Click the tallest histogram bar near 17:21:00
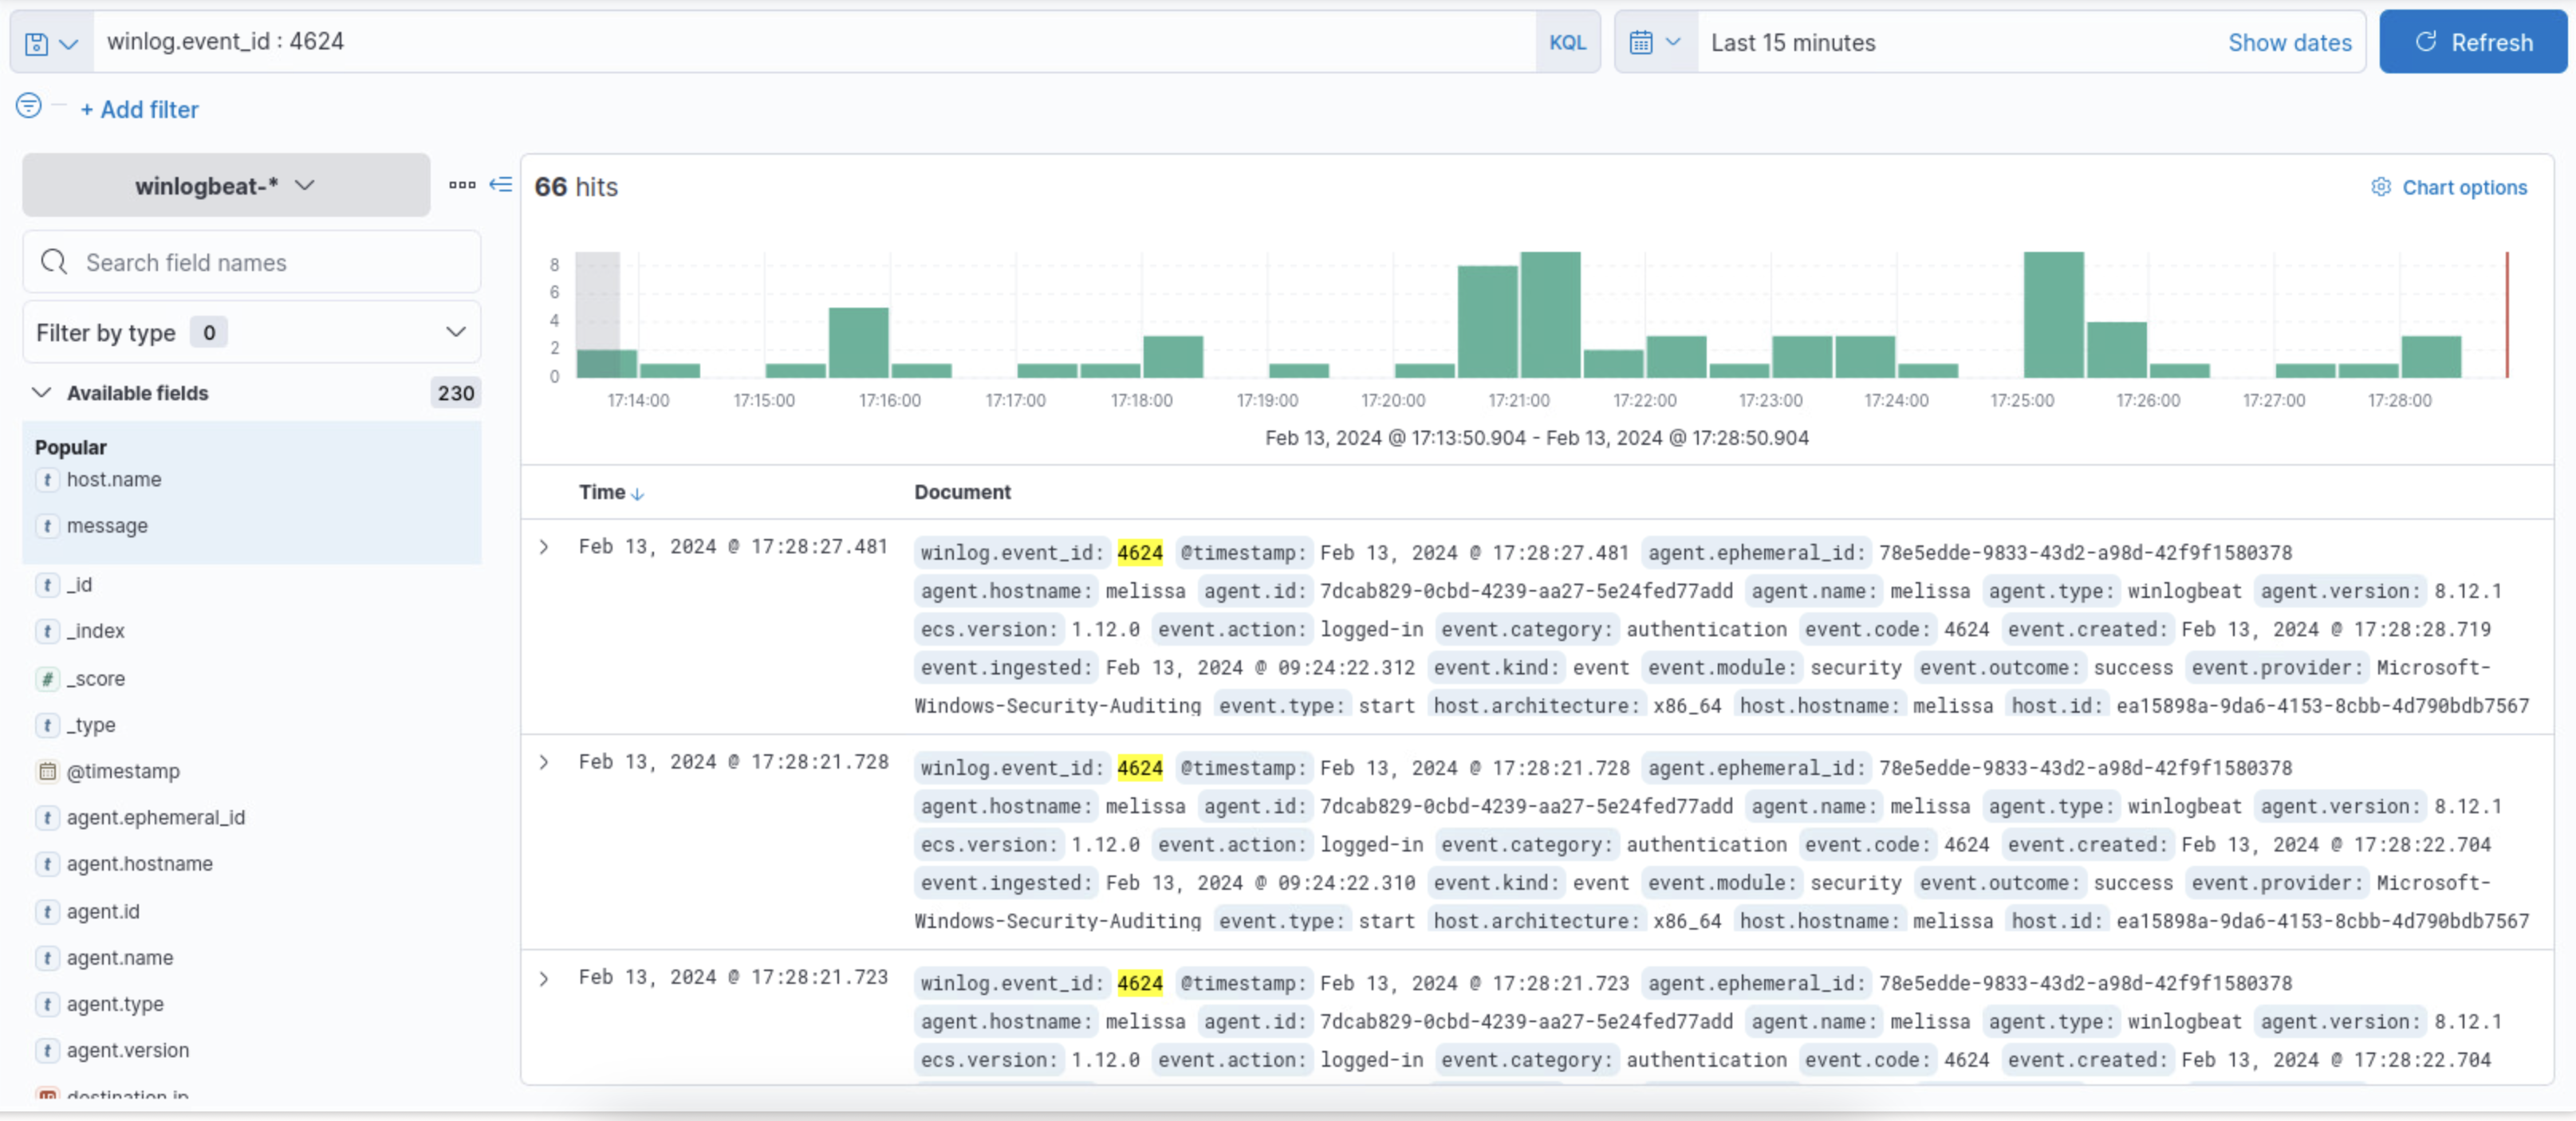The width and height of the screenshot is (2576, 1121). [x=1550, y=314]
